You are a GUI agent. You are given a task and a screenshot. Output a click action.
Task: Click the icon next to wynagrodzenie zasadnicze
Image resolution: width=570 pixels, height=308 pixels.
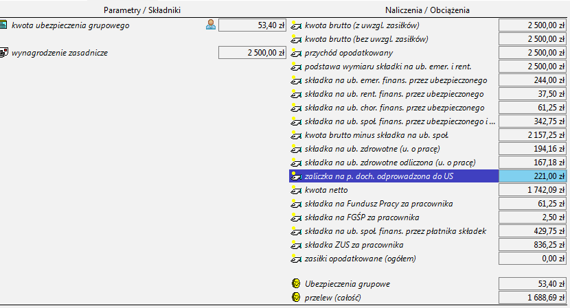click(4, 53)
